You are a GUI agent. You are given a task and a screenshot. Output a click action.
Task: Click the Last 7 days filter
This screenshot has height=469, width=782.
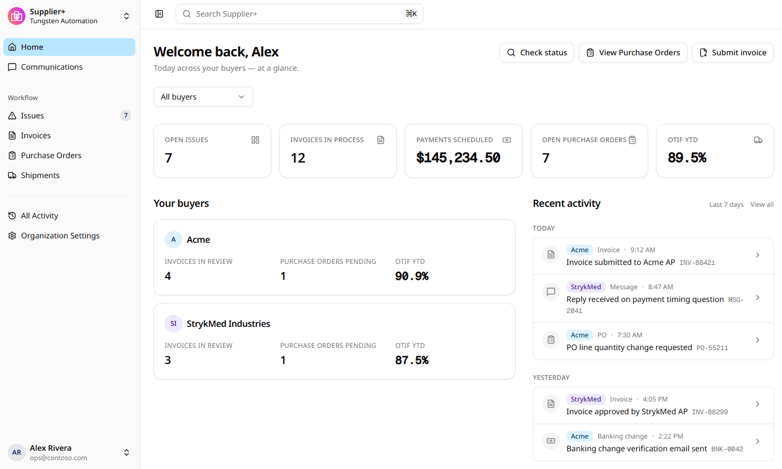(x=726, y=205)
